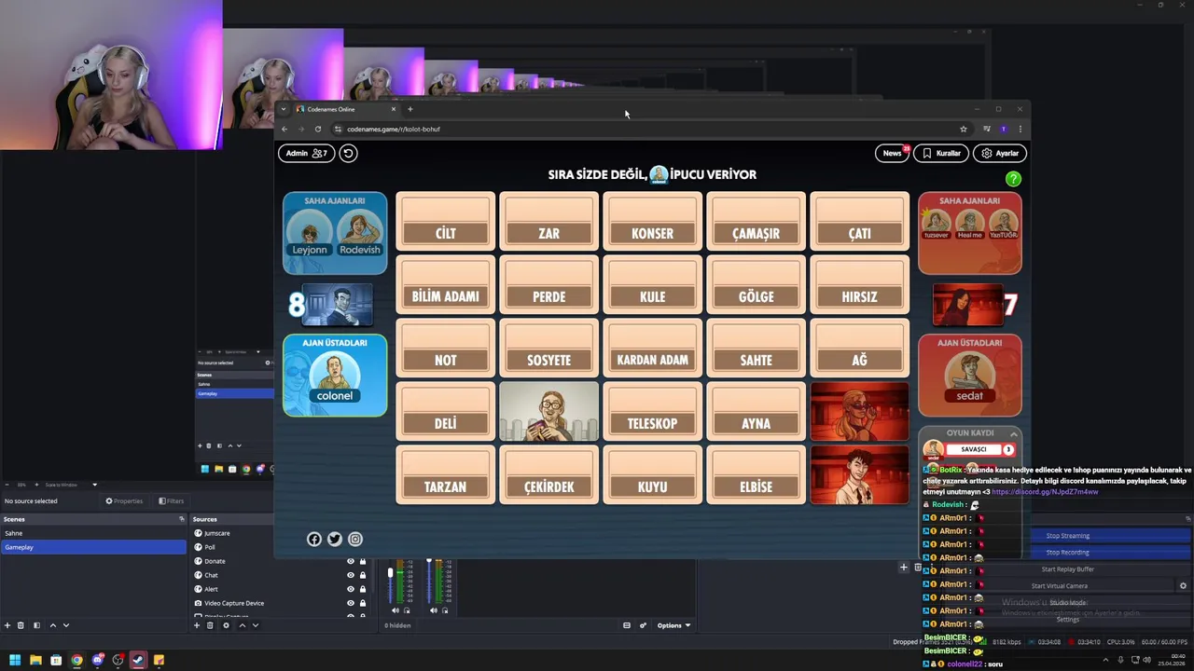Add a new source in OBS Sources panel
This screenshot has height=671, width=1194.
(x=196, y=625)
